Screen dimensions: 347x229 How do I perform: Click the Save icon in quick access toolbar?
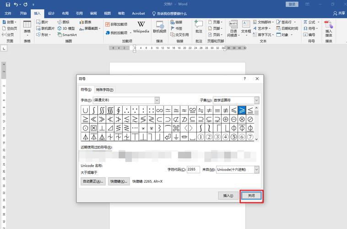(x=8, y=5)
